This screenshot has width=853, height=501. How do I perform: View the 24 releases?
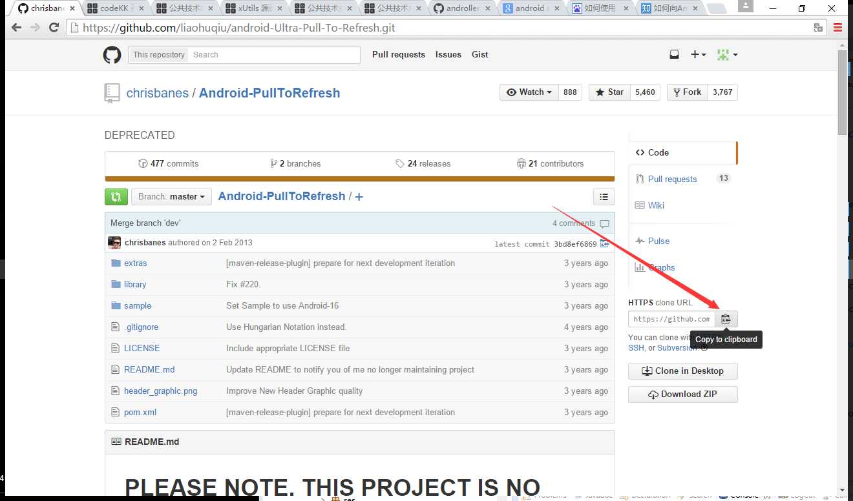pyautogui.click(x=423, y=163)
